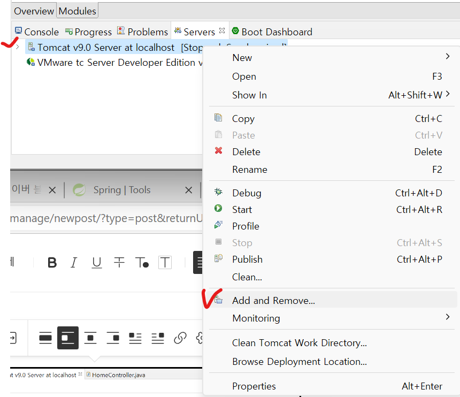This screenshot has width=460, height=397.
Task: Click the browser address bar URL
Action: 106,218
